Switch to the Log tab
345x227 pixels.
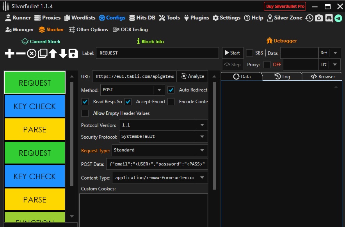click(x=282, y=77)
